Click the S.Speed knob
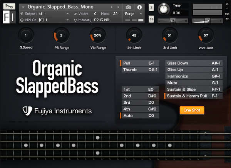 pyautogui.click(x=26, y=35)
